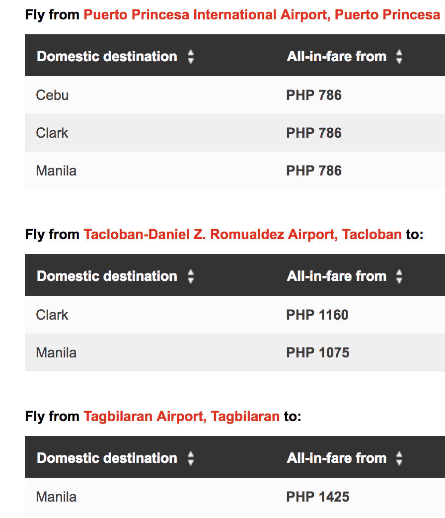Click sort arrows beside Puerto Princesa All-in-fare from
Viewport: 445px width, 518px height.
pos(399,57)
